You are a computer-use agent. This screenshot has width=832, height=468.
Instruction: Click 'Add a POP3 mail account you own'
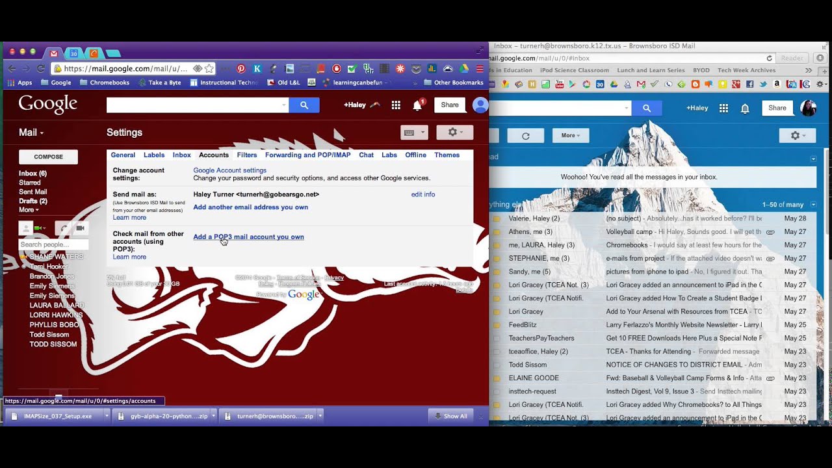(x=248, y=237)
